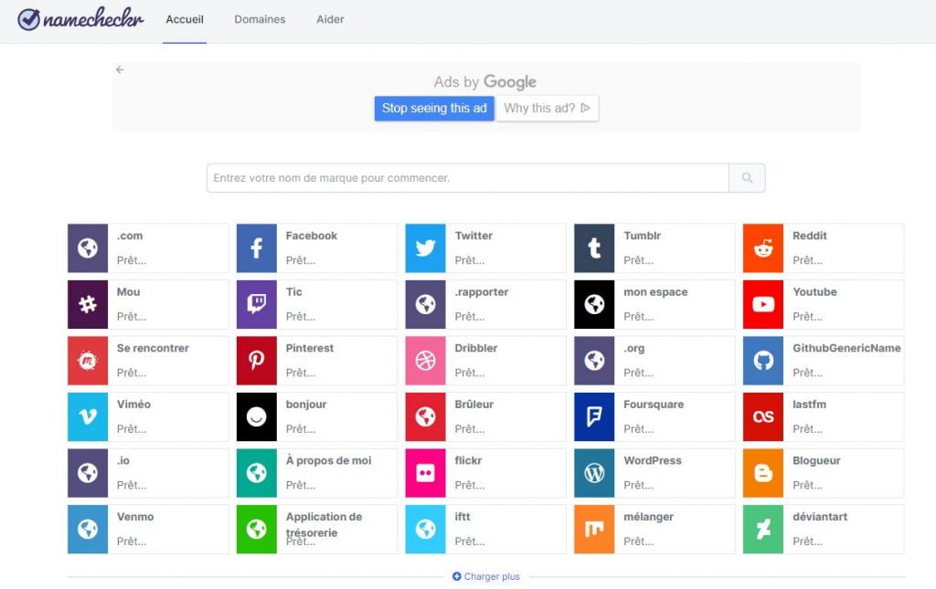936x589 pixels.
Task: Click the WordPress logo icon
Action: click(x=594, y=473)
